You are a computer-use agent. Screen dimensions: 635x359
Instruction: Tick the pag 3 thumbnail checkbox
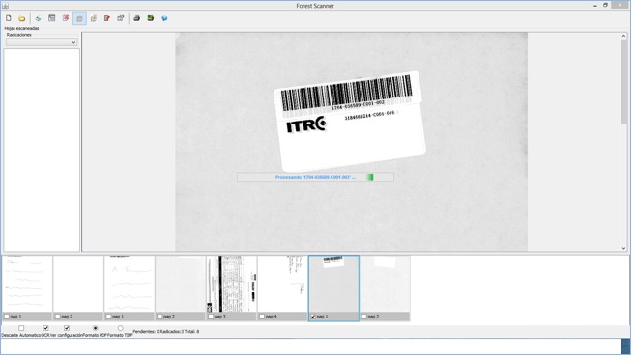[x=211, y=317]
